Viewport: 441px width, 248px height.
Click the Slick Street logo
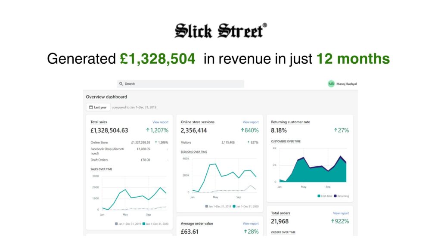220,31
